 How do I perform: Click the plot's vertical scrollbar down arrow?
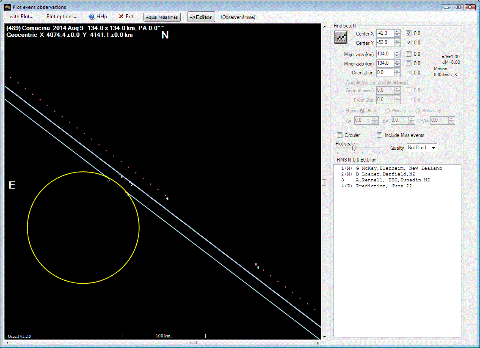(x=325, y=337)
